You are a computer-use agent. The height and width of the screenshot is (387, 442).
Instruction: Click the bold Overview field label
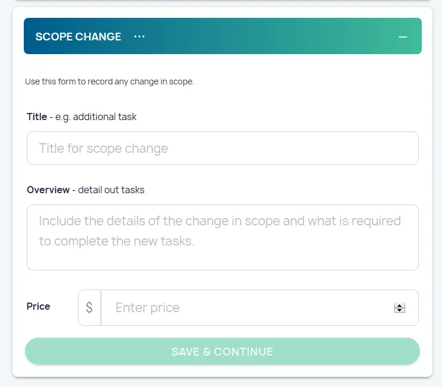pyautogui.click(x=48, y=190)
